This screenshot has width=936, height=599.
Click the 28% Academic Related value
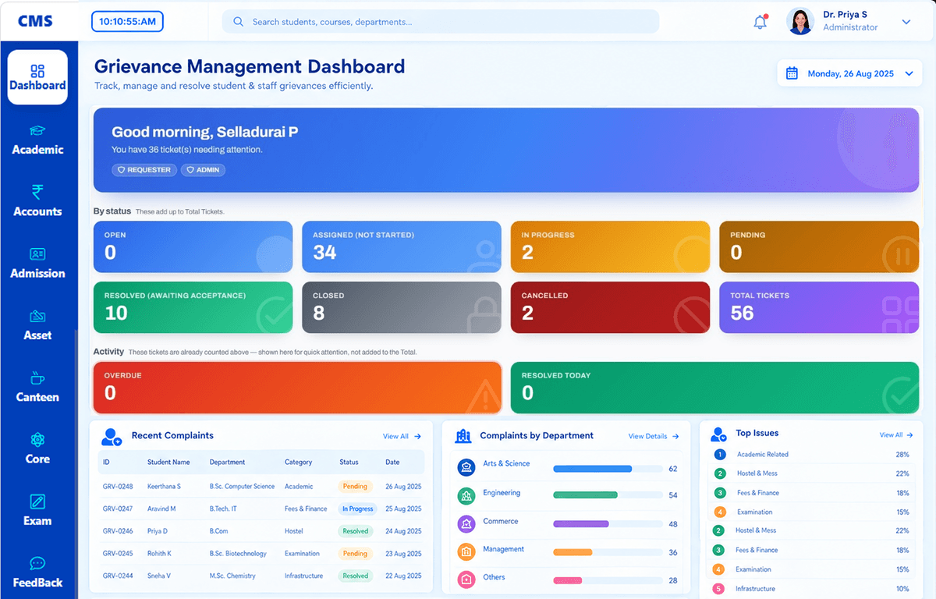(x=902, y=454)
